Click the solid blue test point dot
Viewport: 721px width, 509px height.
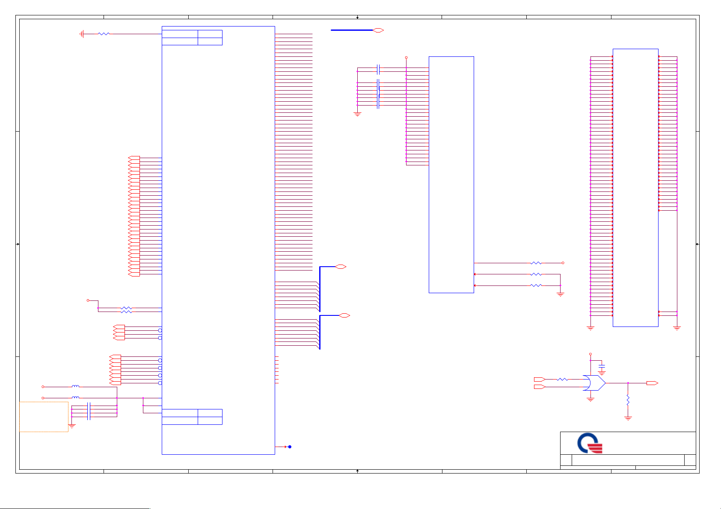click(290, 447)
